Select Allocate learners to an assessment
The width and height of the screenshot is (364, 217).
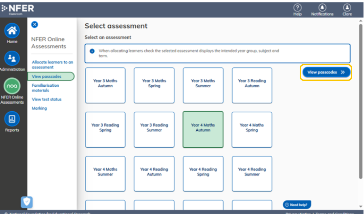(x=52, y=65)
